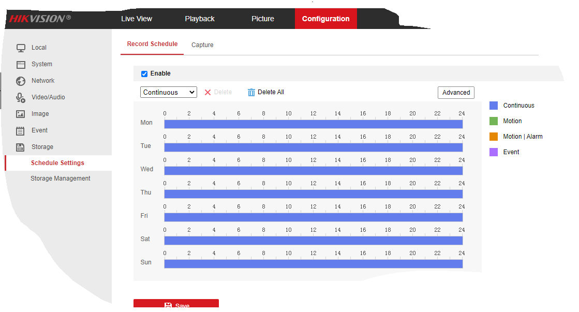Click the Event calendar icon
The width and height of the screenshot is (579, 312).
(21, 131)
